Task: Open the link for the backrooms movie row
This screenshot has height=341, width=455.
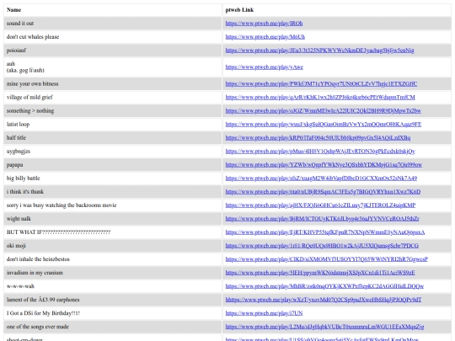Action: coord(320,205)
